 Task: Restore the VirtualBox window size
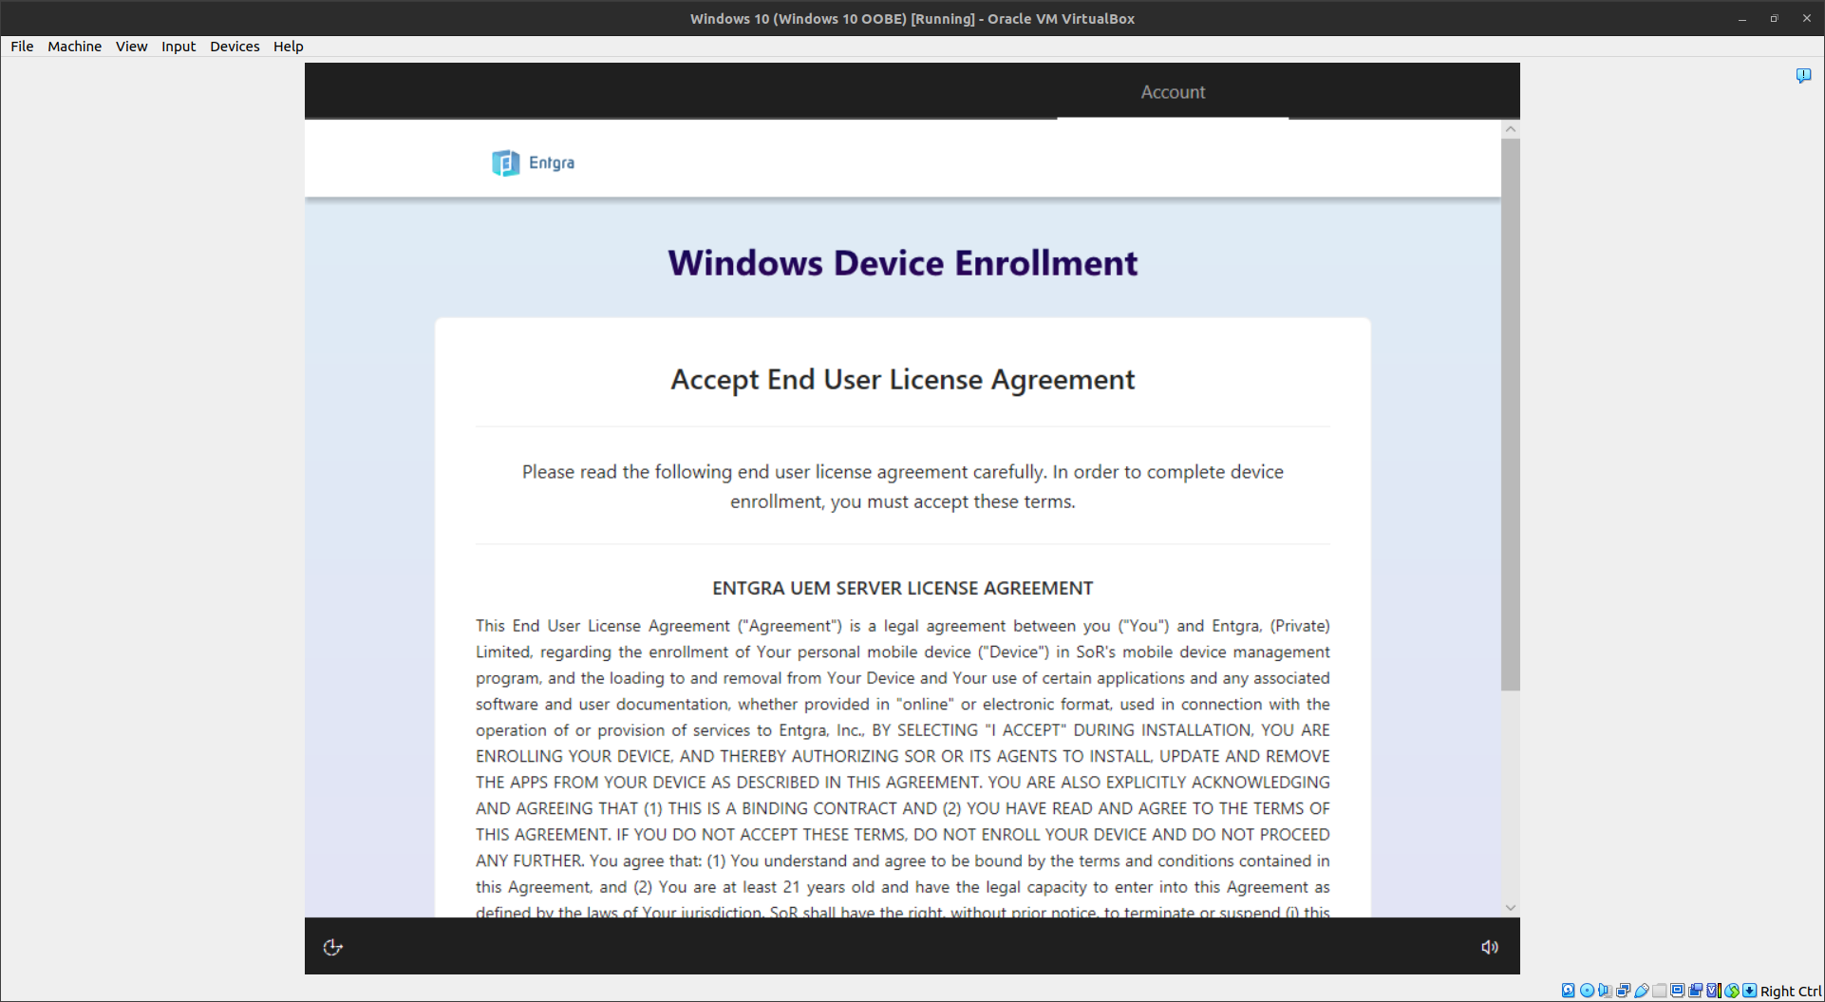[x=1774, y=19]
